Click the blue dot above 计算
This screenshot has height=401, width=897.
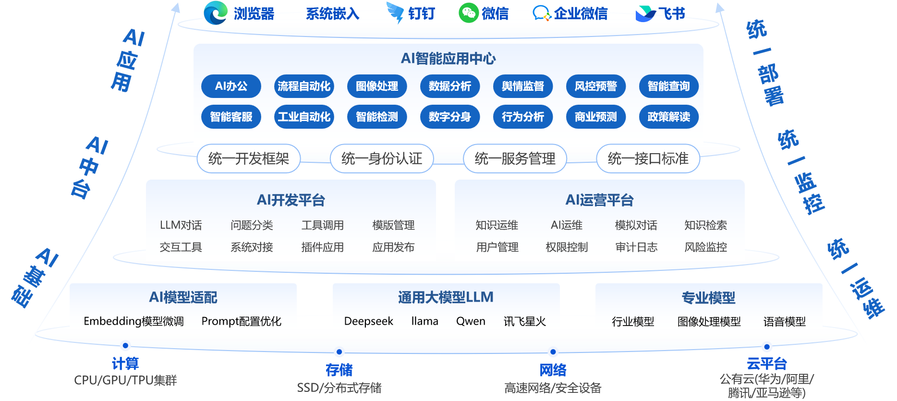(125, 345)
